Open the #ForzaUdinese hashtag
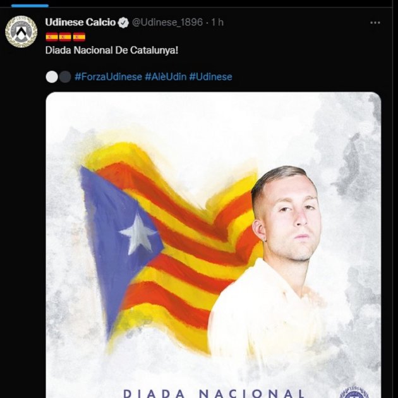Image resolution: width=398 pixels, height=398 pixels. pos(109,76)
